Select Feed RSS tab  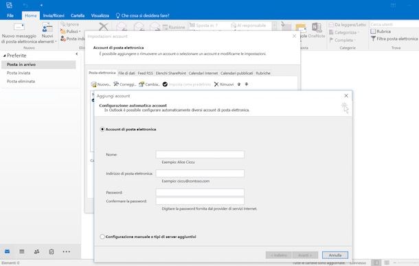[146, 73]
